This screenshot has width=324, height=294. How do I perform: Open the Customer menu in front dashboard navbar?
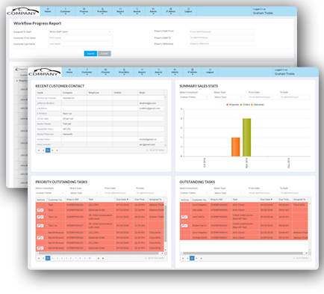point(87,72)
